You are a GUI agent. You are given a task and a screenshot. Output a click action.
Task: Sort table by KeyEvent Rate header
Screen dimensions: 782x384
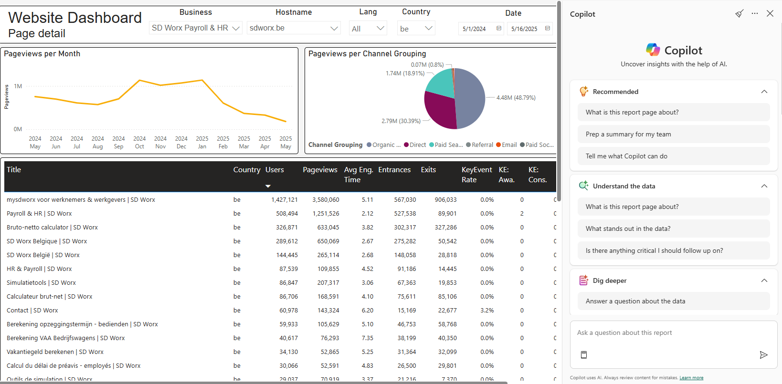(476, 175)
